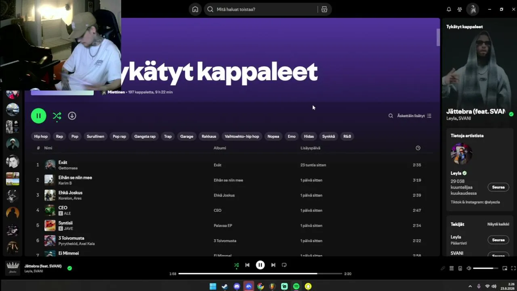The width and height of the screenshot is (517, 291).
Task: Click the Ehkä Joskus album cover thumbnail
Action: pos(50,195)
